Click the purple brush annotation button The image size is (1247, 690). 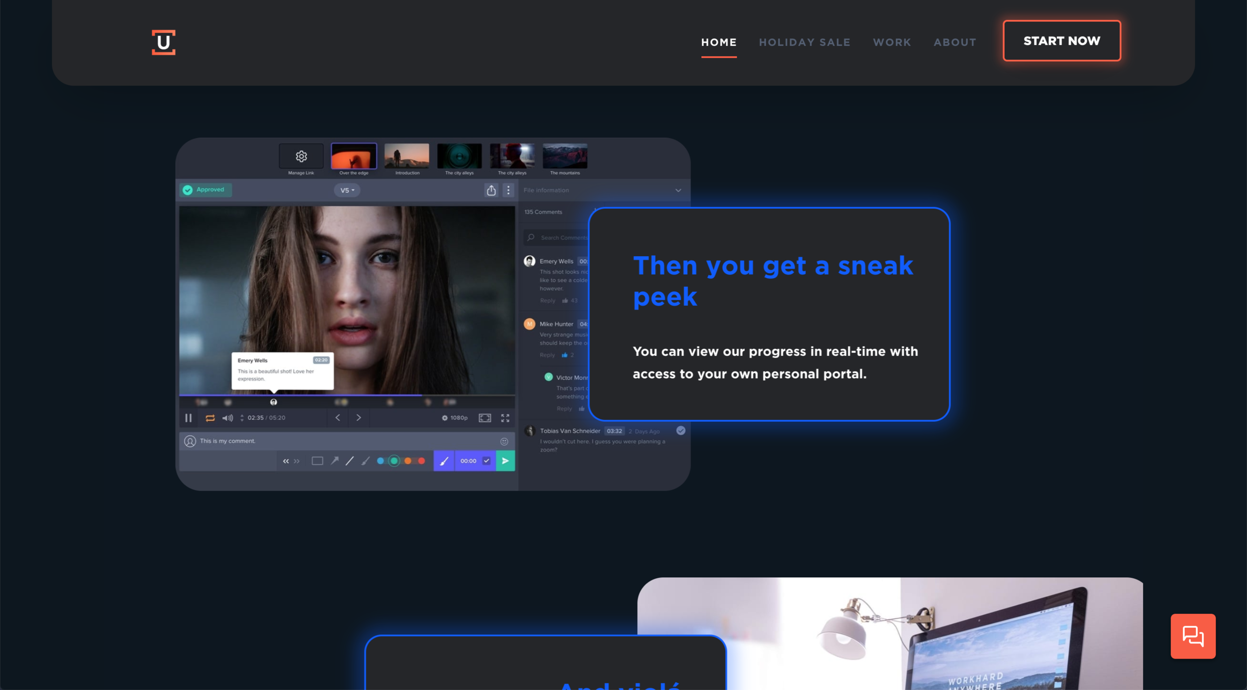coord(444,461)
